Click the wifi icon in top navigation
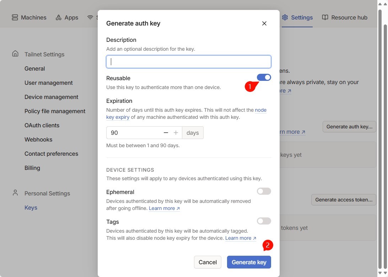The image size is (388, 277). click(90, 17)
